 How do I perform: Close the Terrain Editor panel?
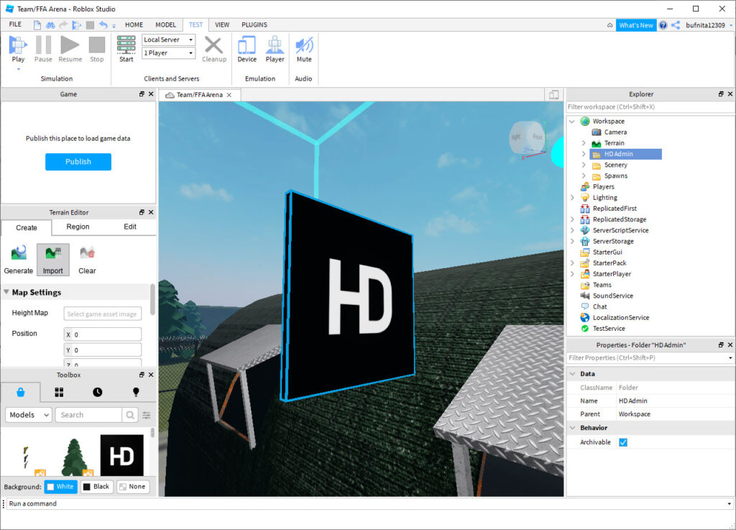(x=151, y=212)
